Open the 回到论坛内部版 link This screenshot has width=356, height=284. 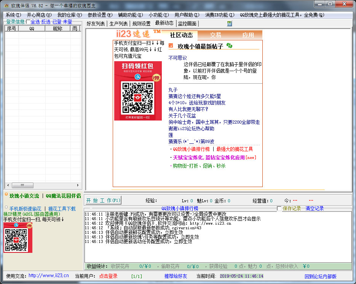point(320,276)
